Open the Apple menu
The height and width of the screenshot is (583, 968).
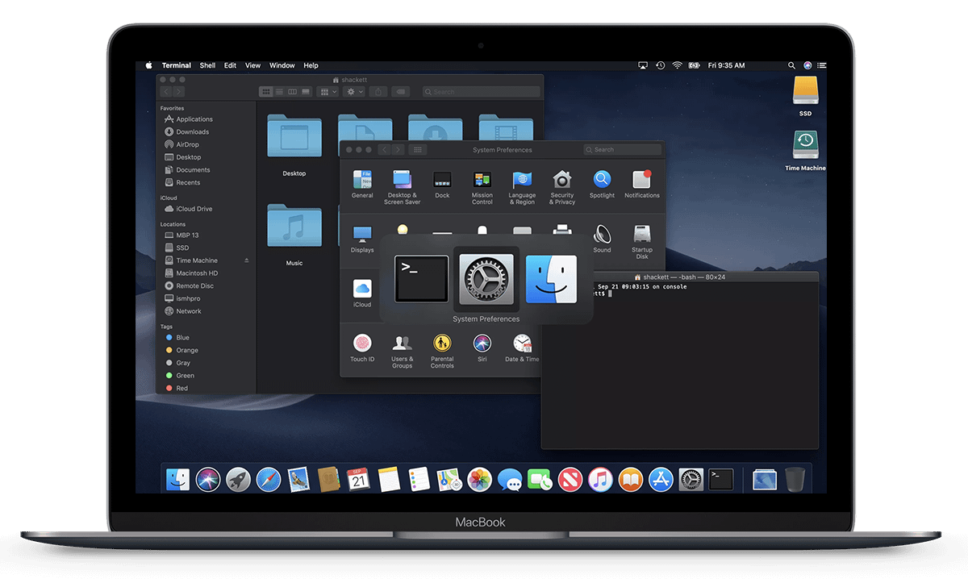148,65
